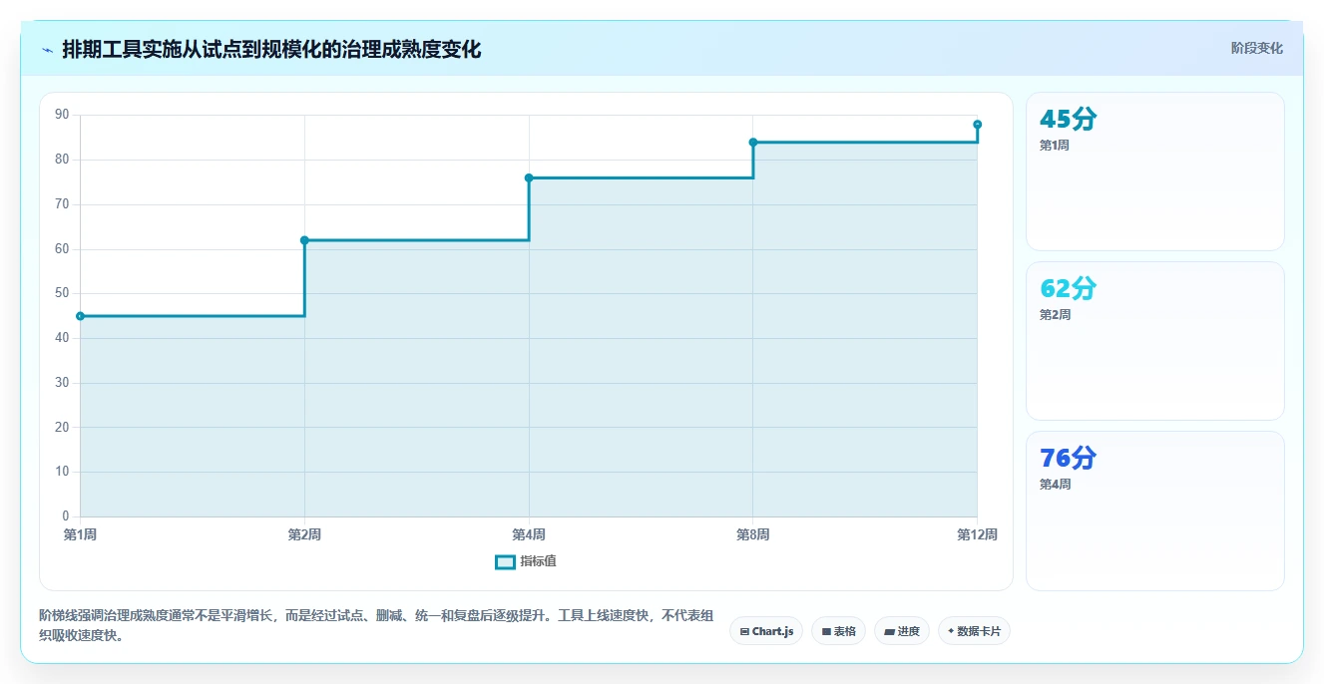The height and width of the screenshot is (684, 1324).
Task: Open the 62分 metric card
Action: [x=1155, y=341]
